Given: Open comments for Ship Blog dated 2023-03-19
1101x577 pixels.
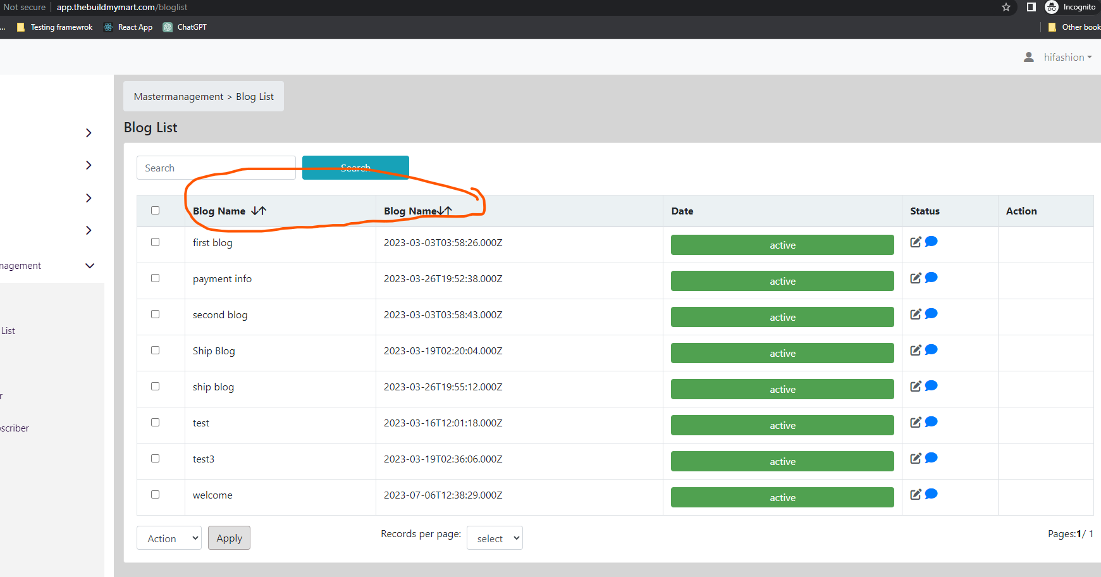Looking at the screenshot, I should 932,350.
